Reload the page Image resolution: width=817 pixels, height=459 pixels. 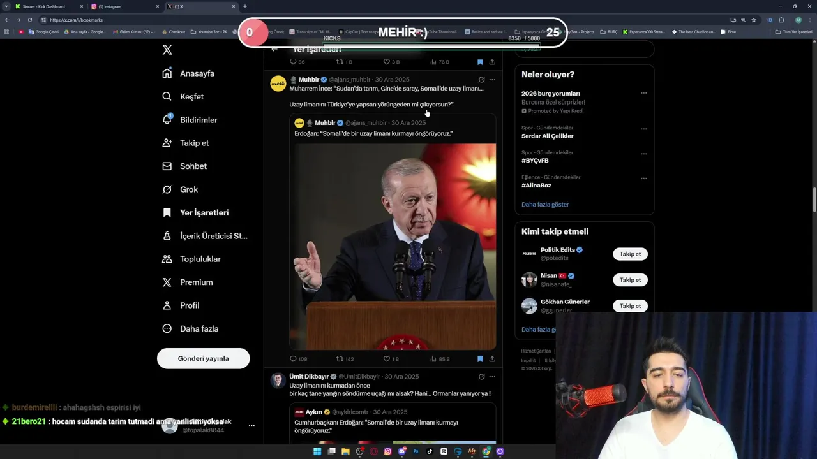tap(29, 20)
